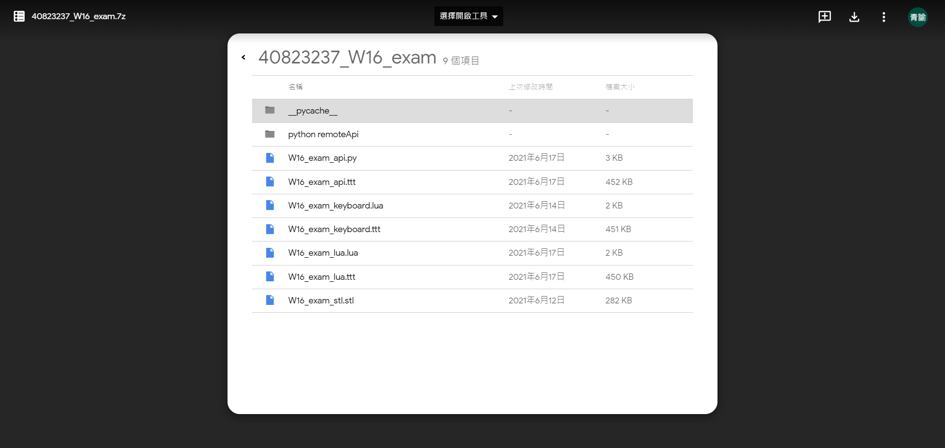Select the W16_exam_stl.stl file name
Viewport: 945px width, 448px height.
[321, 300]
